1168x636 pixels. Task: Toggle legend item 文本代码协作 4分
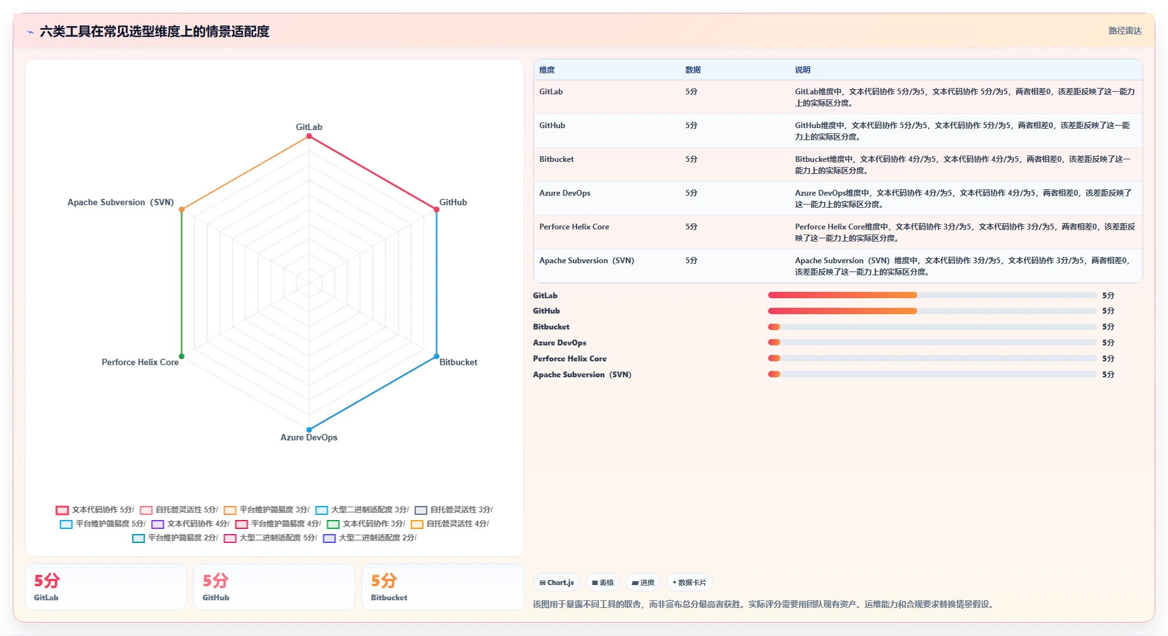190,524
